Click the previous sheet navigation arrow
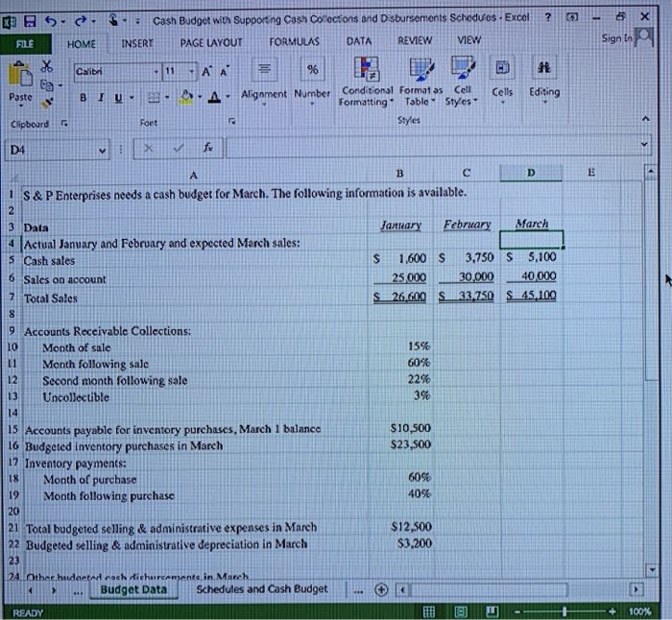 30,590
